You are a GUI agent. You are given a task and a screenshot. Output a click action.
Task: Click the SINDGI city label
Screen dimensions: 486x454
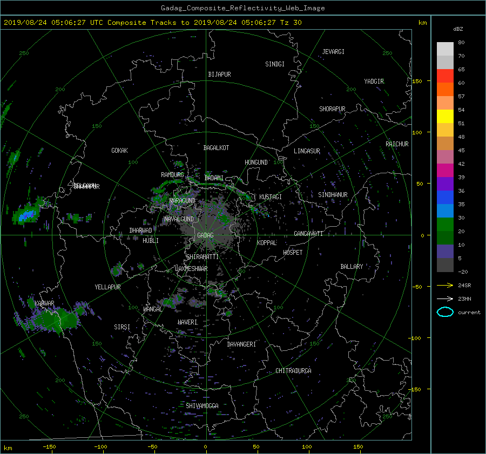coord(275,64)
